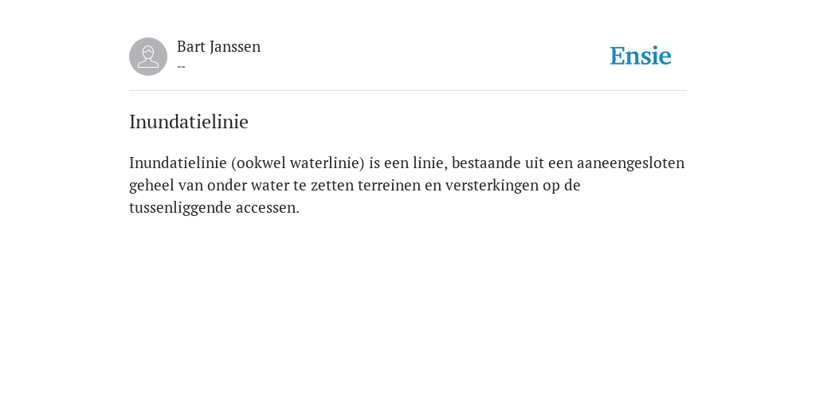Viewport: 816px width, 408px height.
Task: Click the word 'zetten' in the second line
Action: pos(332,186)
